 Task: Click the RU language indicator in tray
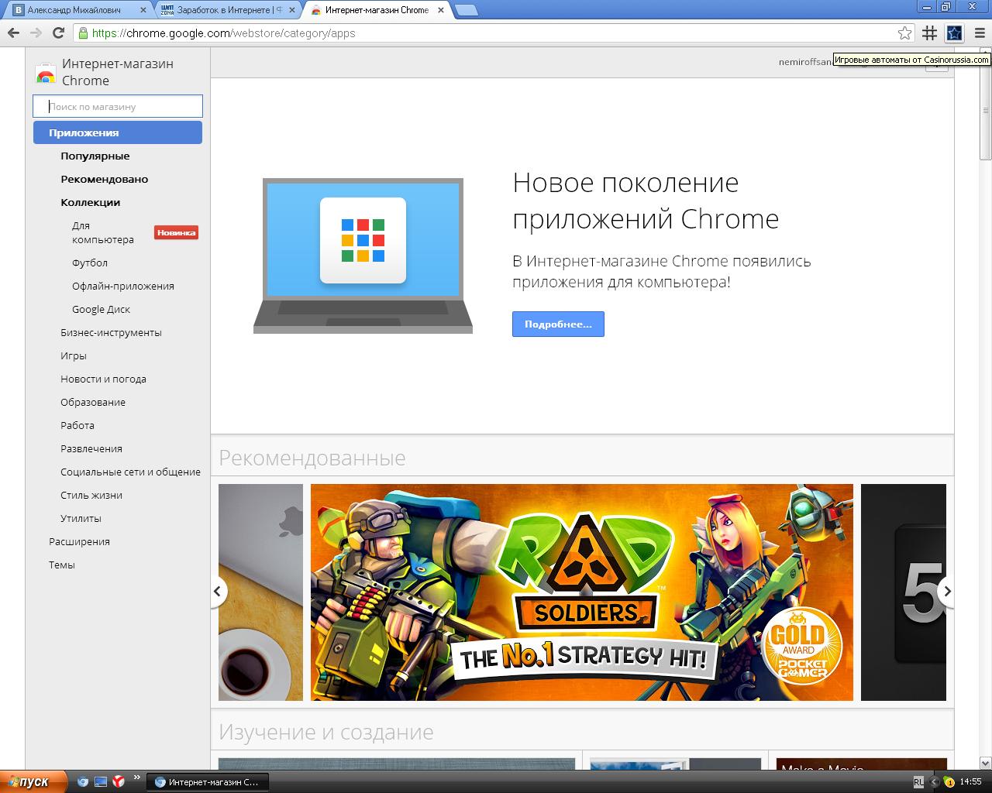click(x=918, y=781)
